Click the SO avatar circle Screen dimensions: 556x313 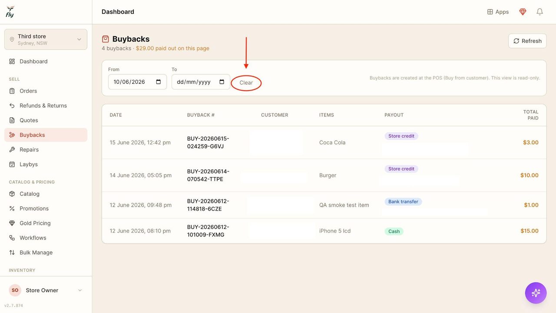[15, 290]
